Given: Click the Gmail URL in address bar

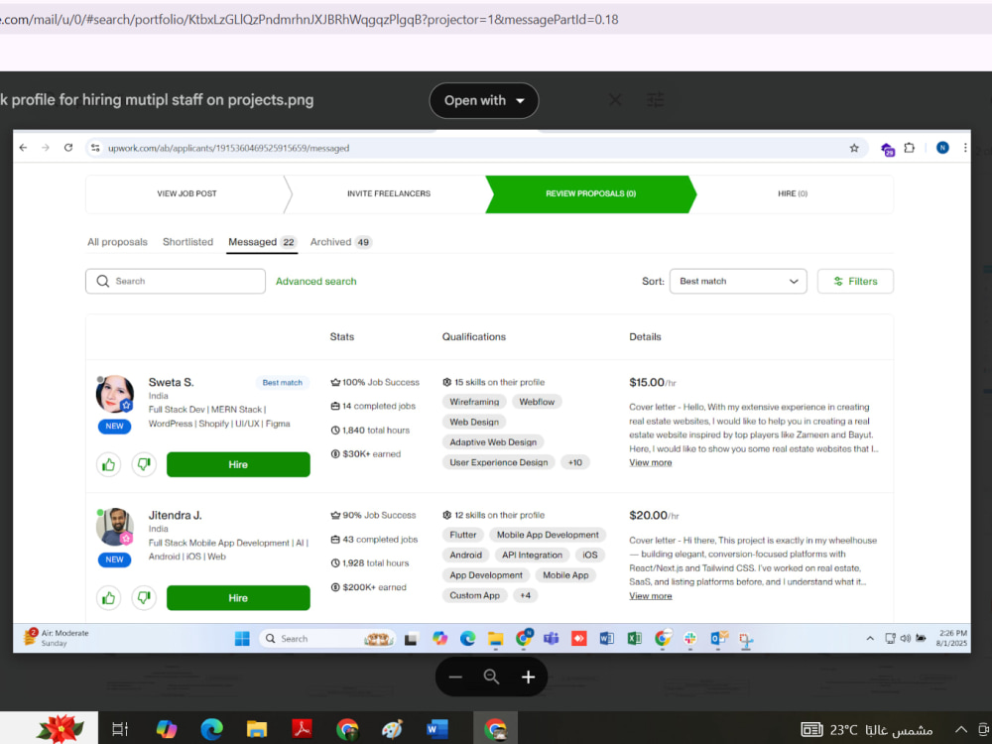Looking at the screenshot, I should (x=310, y=20).
